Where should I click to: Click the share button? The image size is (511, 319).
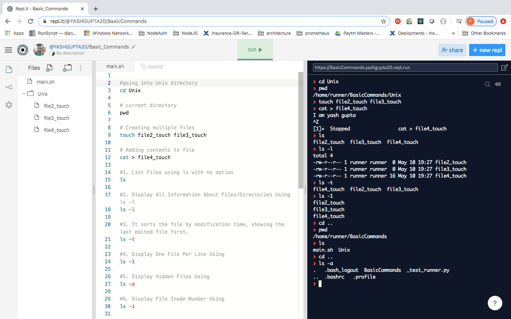[452, 50]
